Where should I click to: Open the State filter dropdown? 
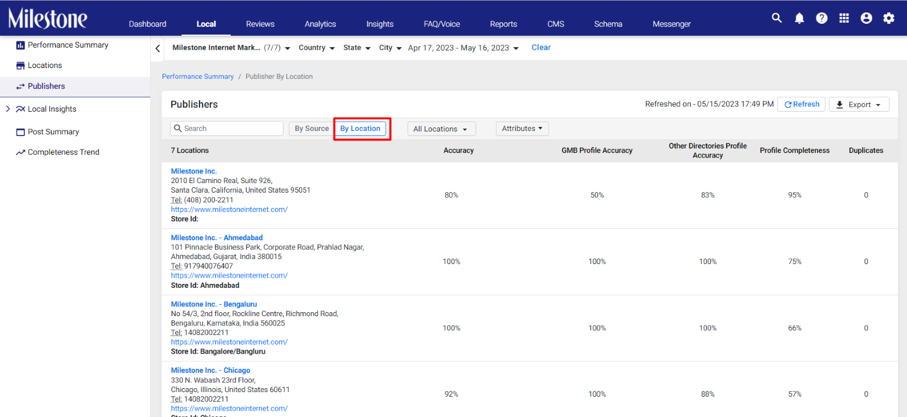(357, 48)
